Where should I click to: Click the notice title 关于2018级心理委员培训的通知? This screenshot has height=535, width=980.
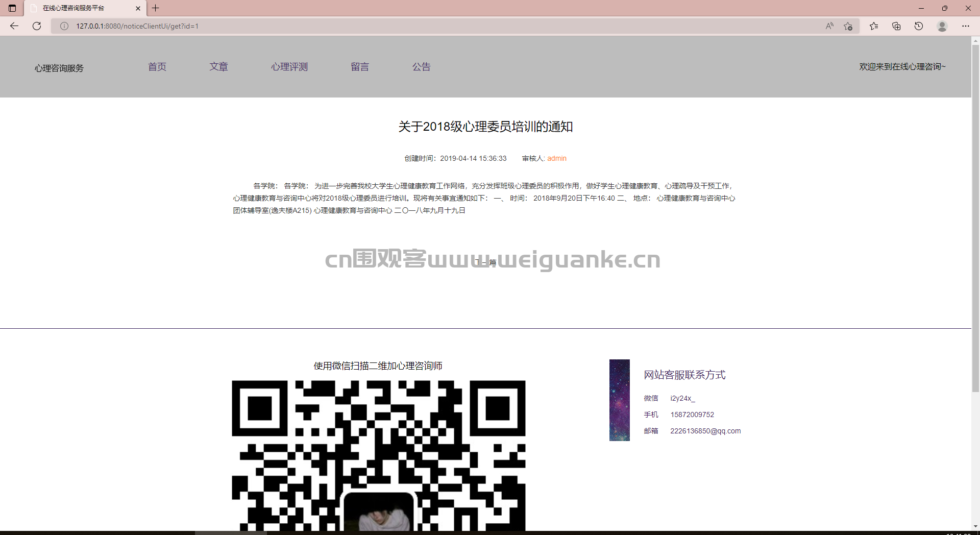[485, 127]
